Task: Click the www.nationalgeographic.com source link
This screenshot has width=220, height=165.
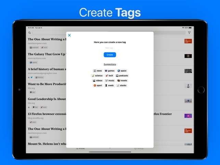Action: (42, 73)
